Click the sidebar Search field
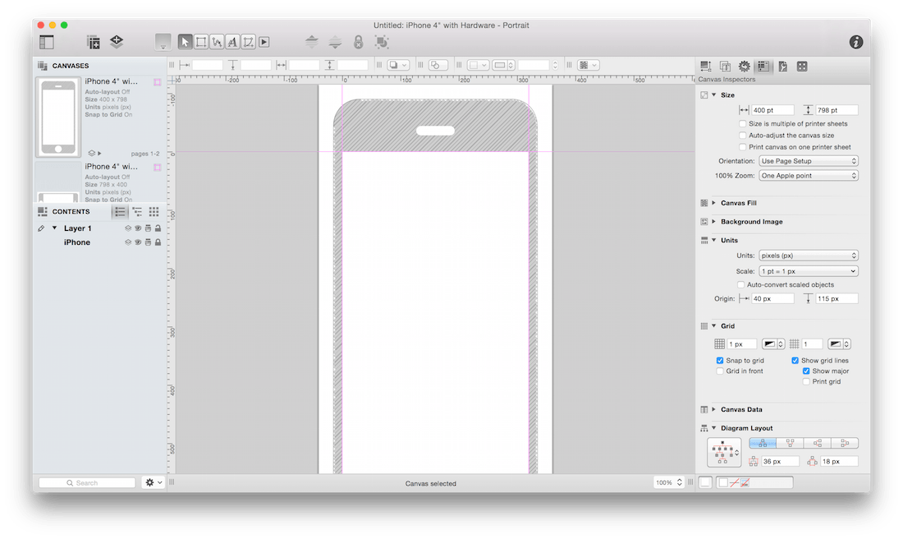Screen dimensions: 903x539 point(87,482)
